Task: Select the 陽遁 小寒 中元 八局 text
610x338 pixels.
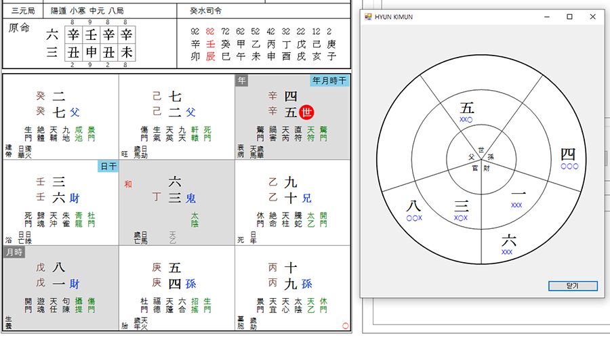Action: click(87, 11)
